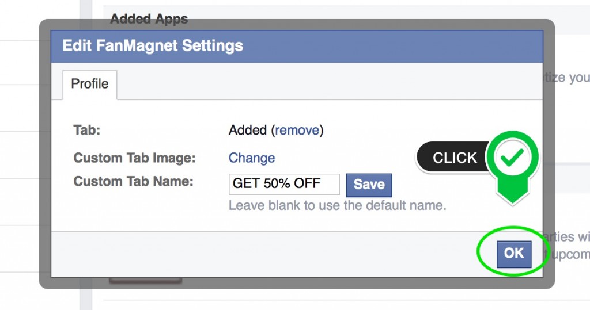Click the dialog footer bar area
Viewport: 590px width, 310px height.
pyautogui.click(x=297, y=254)
